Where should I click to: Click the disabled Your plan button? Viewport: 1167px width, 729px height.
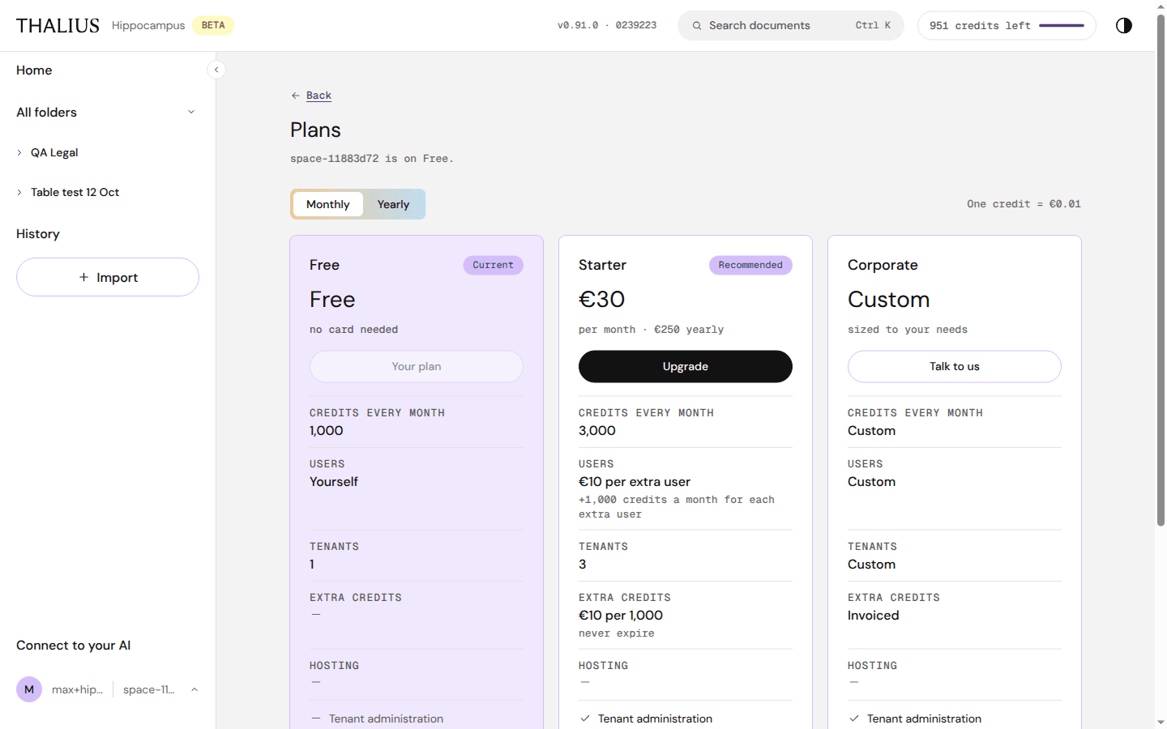point(417,366)
